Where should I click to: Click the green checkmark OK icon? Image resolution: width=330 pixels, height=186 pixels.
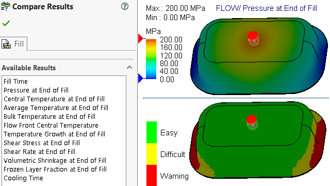(x=6, y=23)
